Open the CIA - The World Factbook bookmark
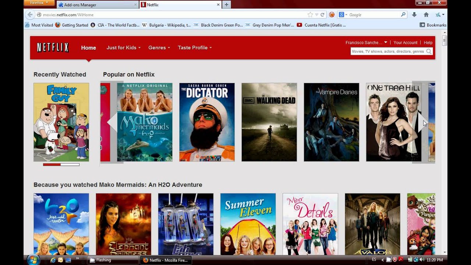 click(x=115, y=25)
